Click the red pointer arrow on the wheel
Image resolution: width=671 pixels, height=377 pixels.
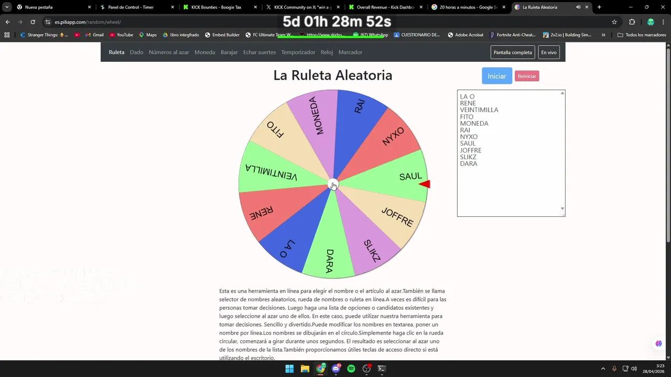tap(425, 184)
